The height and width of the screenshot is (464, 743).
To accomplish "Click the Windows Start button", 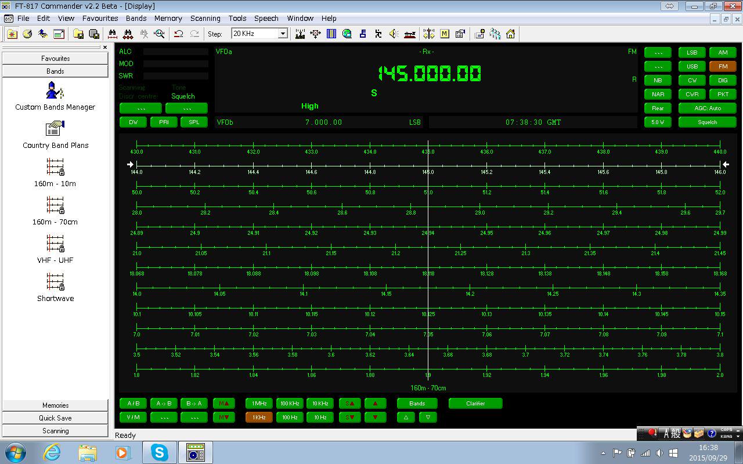I will coord(15,452).
